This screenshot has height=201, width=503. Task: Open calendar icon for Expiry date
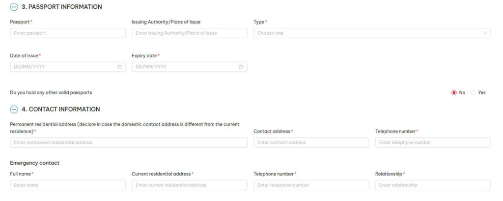241,67
